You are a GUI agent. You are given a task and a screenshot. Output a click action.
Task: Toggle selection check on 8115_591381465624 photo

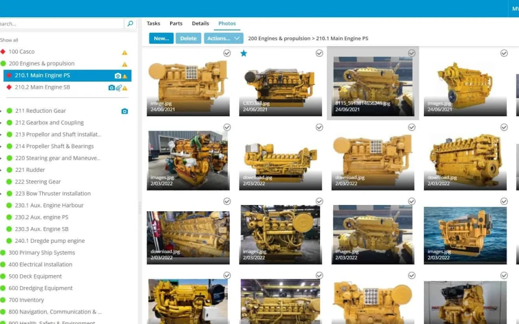pos(411,53)
